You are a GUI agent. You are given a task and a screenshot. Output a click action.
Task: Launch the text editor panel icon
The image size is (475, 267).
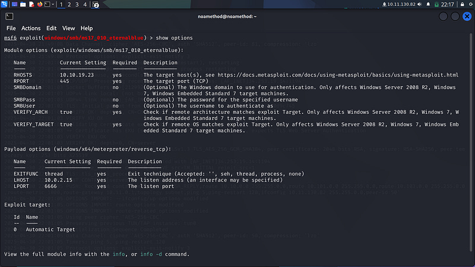point(31,4)
